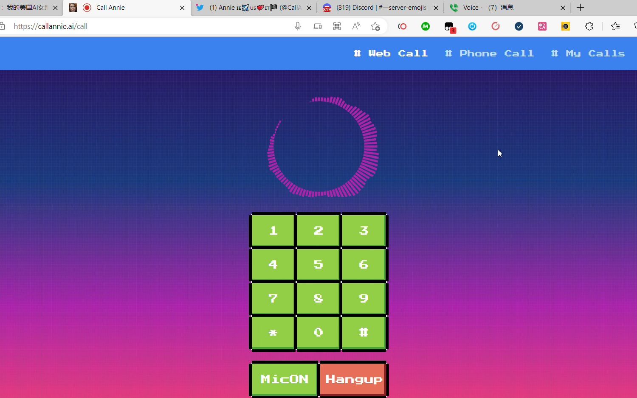
Task: Click the red circle extension icon
Action: pyautogui.click(x=402, y=26)
